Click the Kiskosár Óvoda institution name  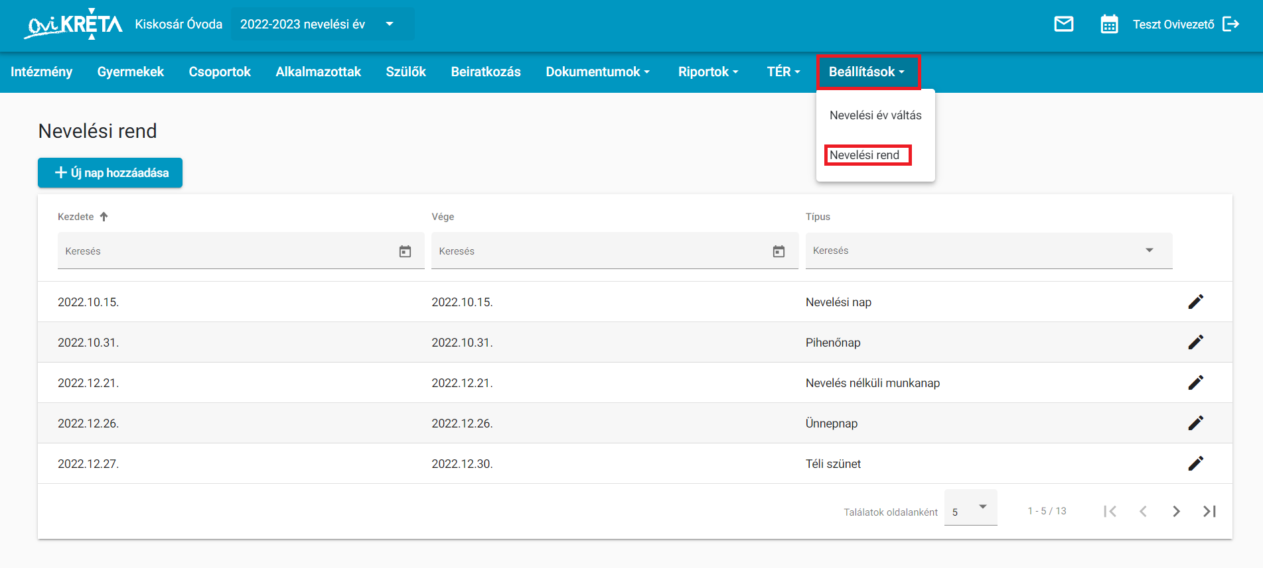point(179,25)
